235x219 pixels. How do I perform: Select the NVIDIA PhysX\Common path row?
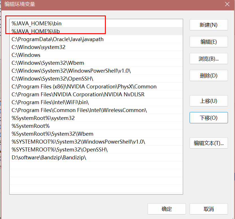coord(96,86)
